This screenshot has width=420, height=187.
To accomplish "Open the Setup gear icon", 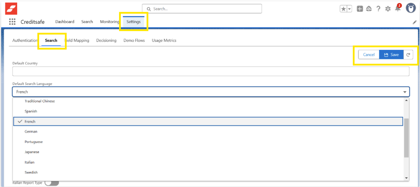I will pyautogui.click(x=388, y=9).
